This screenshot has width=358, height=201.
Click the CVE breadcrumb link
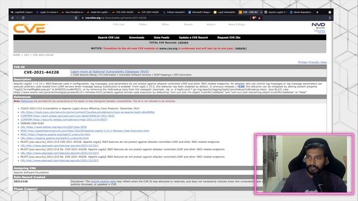point(26,55)
